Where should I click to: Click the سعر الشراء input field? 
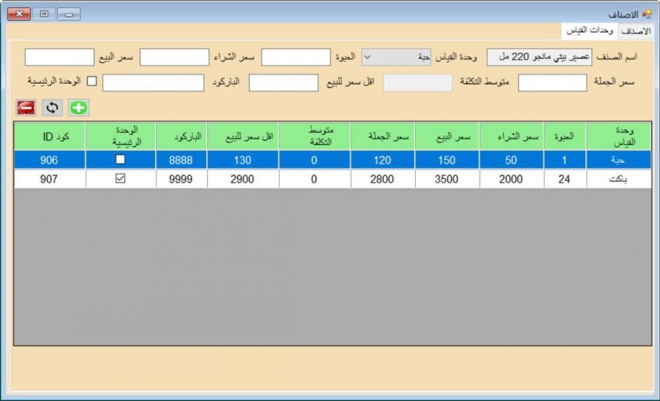coord(174,57)
